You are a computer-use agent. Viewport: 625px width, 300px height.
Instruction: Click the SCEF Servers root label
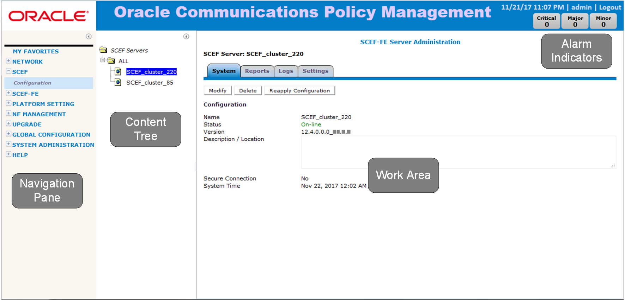[x=129, y=51]
